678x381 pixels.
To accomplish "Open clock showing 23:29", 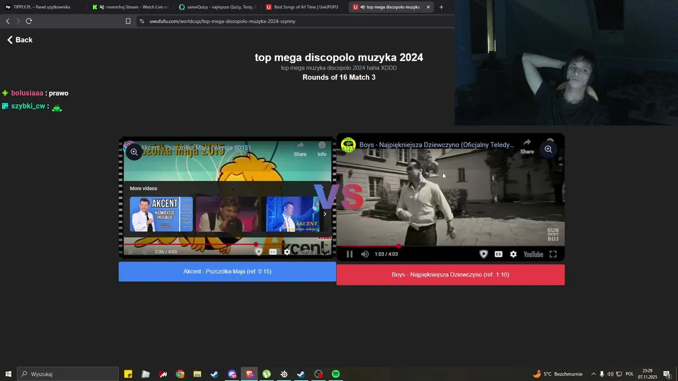I will (x=647, y=374).
